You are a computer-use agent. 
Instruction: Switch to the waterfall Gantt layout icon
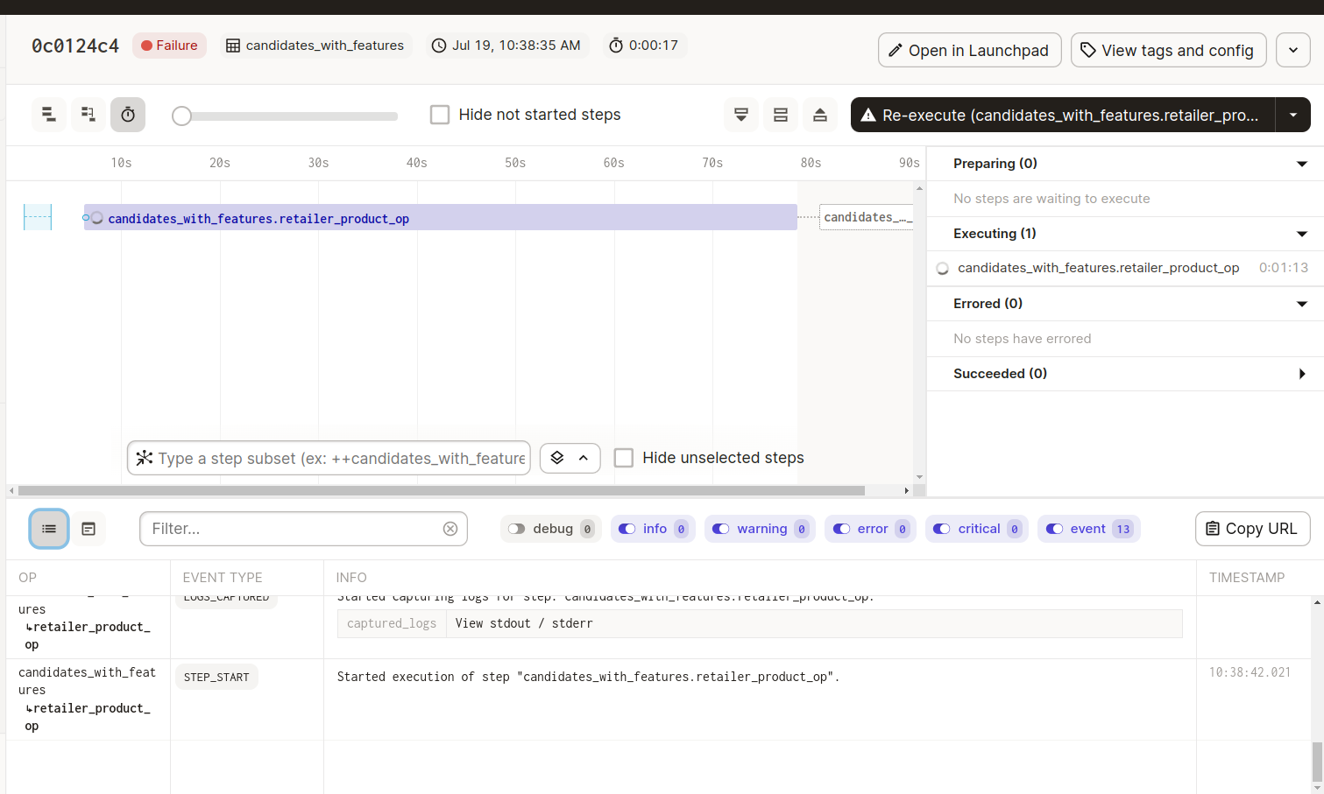[x=88, y=114]
